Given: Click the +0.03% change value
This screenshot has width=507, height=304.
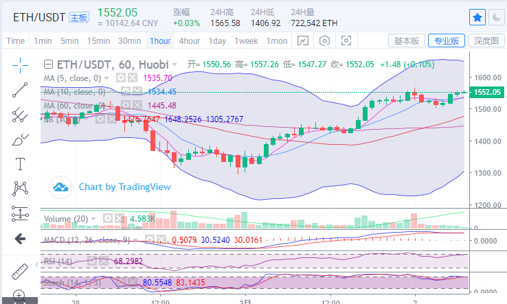Looking at the screenshot, I should (x=187, y=23).
